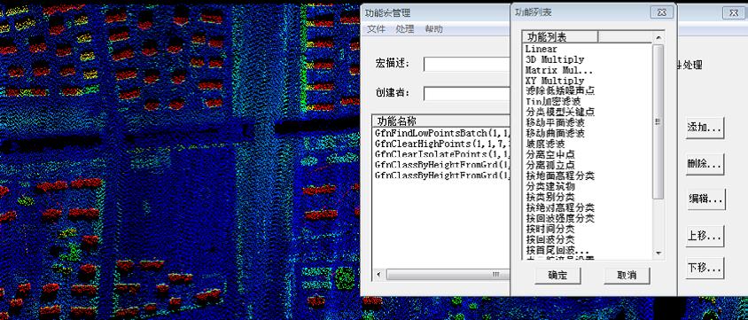748x320 pixels.
Task: Close the 功能列表 dialog
Action: 662,13
